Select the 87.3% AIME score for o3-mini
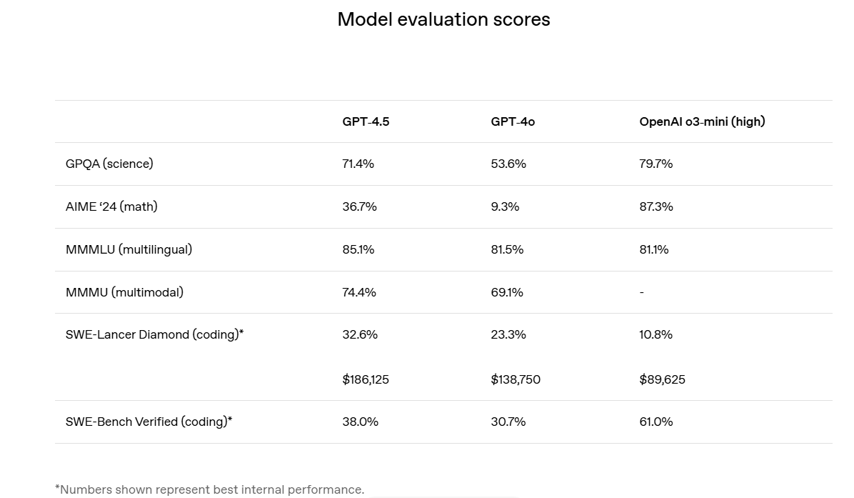 click(656, 206)
